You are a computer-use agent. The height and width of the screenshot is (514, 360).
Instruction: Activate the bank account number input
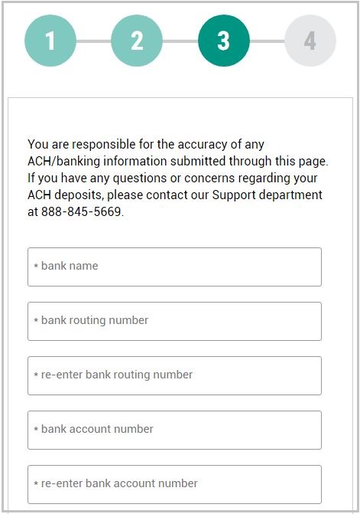(174, 430)
